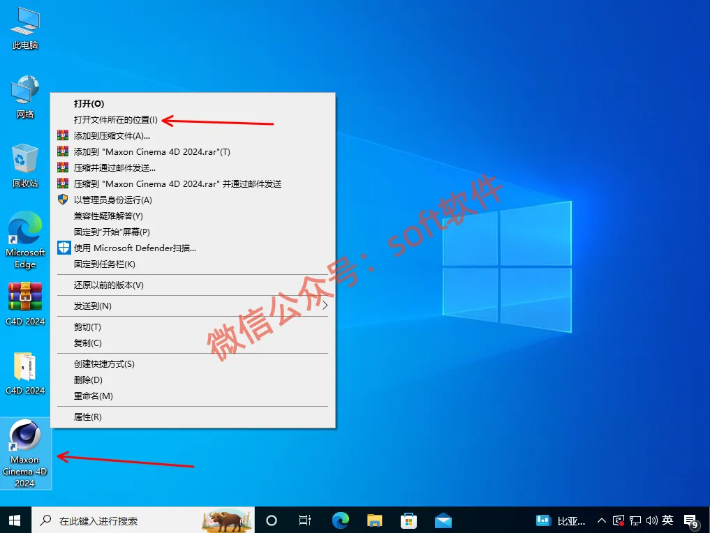Choose 固定到任务栏(K)
710x533 pixels.
click(x=193, y=264)
